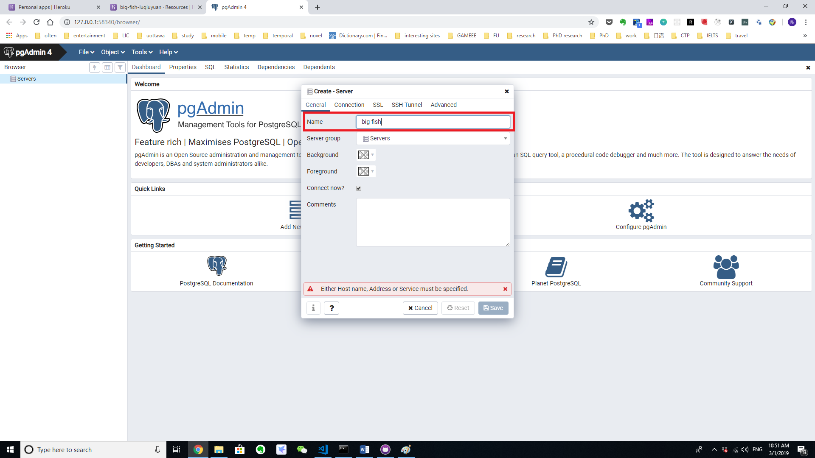Switch to the SSL tab
The width and height of the screenshot is (815, 458).
[378, 105]
